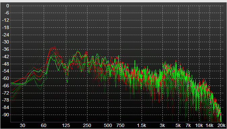Click the 20k frequency label
The width and height of the screenshot is (227, 129).
click(221, 125)
